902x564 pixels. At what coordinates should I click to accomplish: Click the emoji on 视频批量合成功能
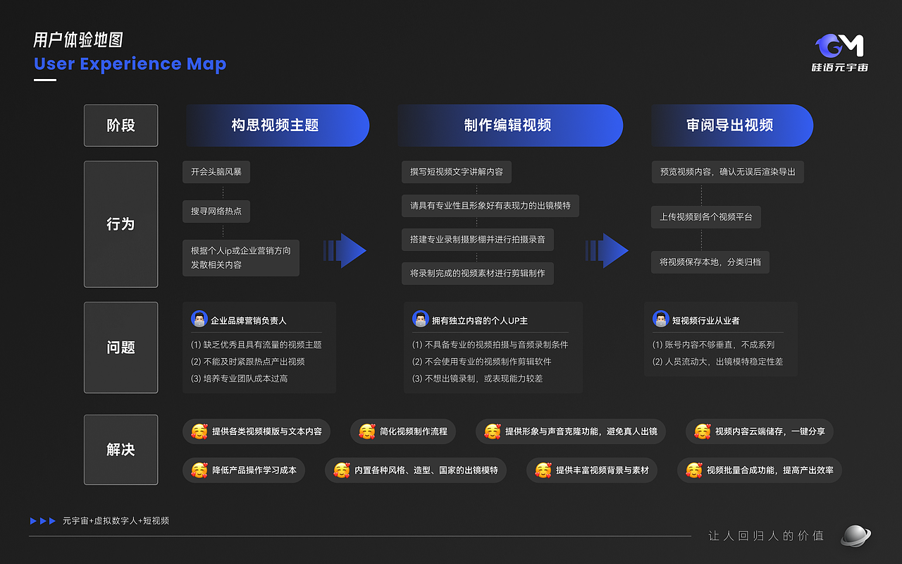point(694,470)
